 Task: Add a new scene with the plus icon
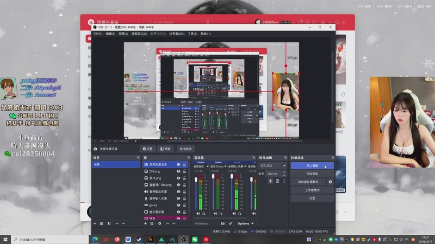[x=95, y=223]
